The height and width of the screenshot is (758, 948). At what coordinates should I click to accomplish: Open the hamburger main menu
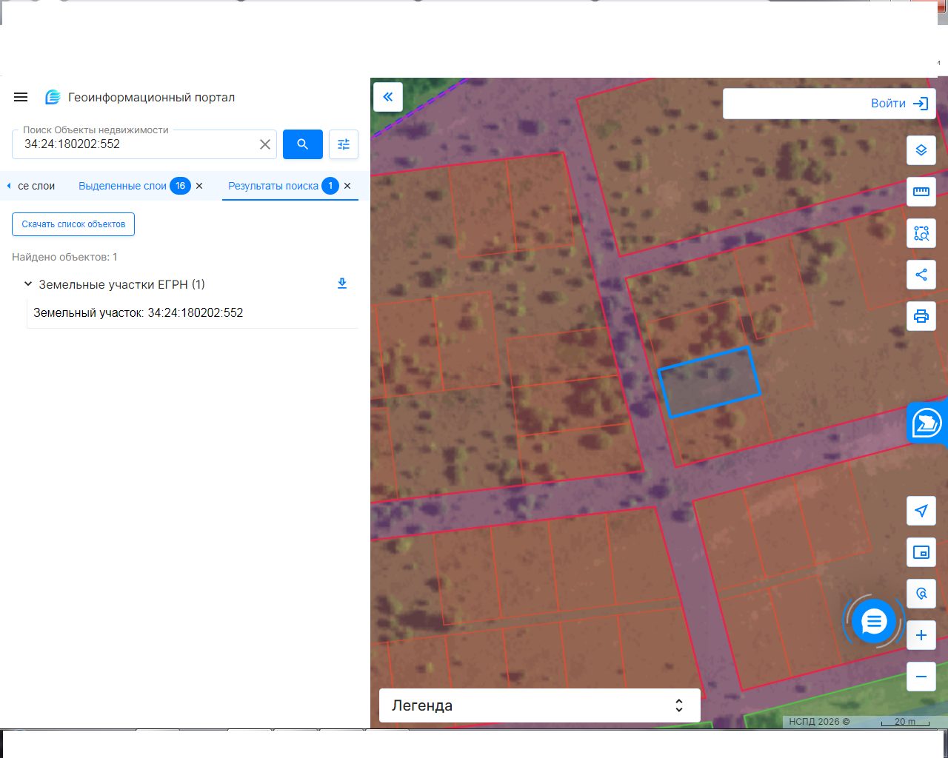tap(21, 97)
